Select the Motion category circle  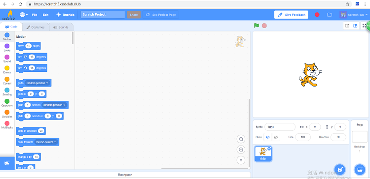point(7,35)
